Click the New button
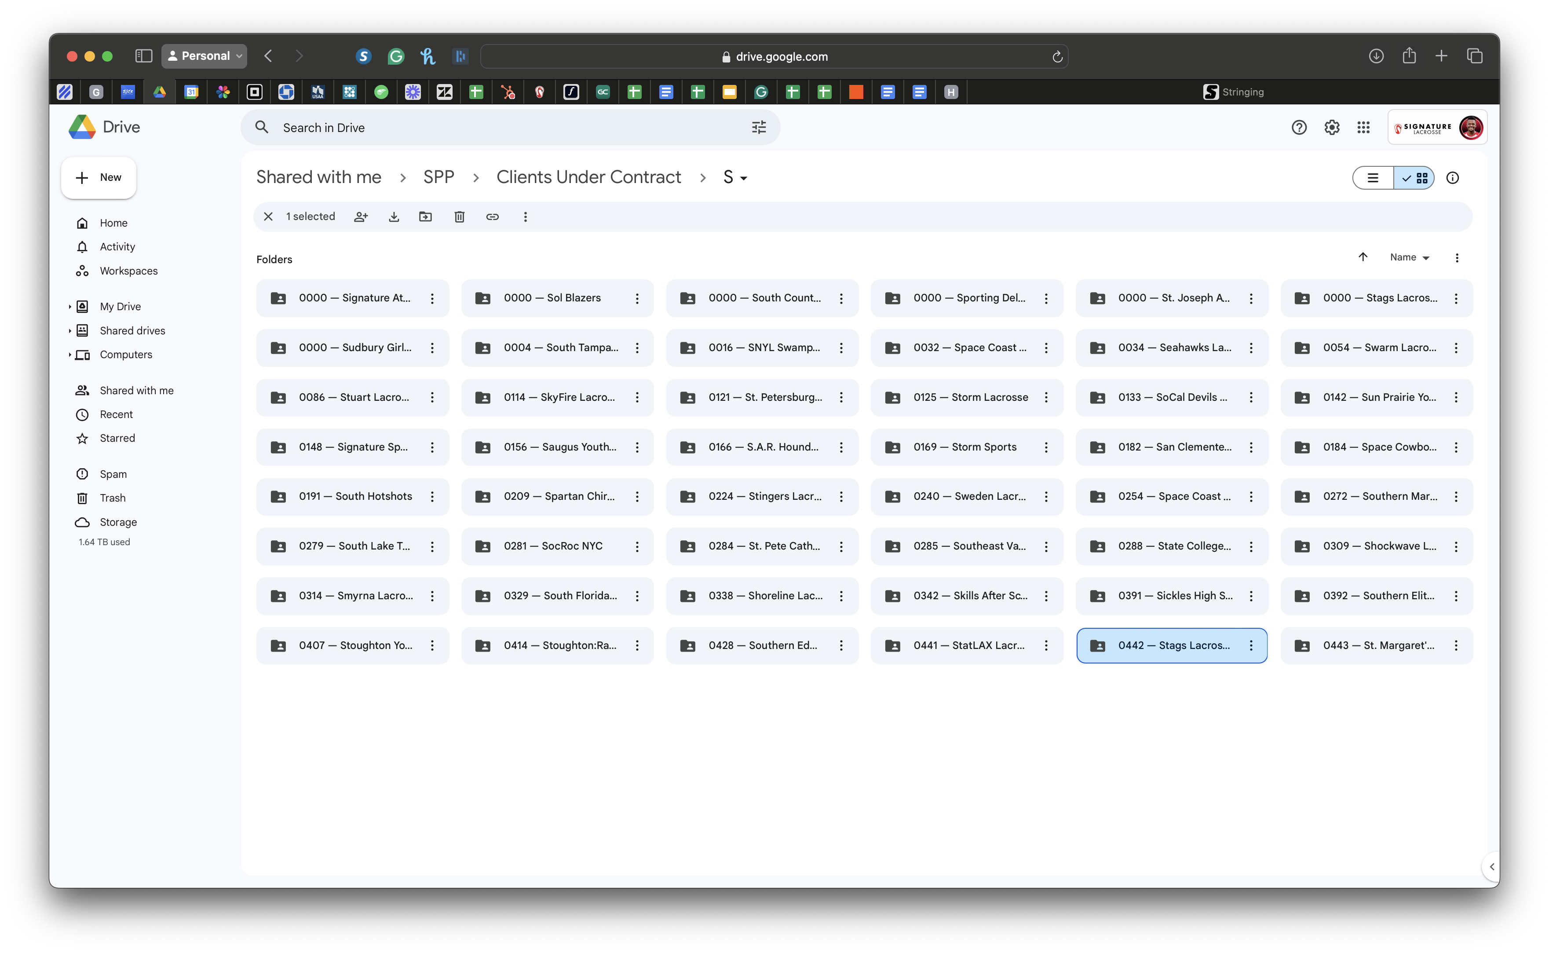The height and width of the screenshot is (953, 1549). point(99,178)
